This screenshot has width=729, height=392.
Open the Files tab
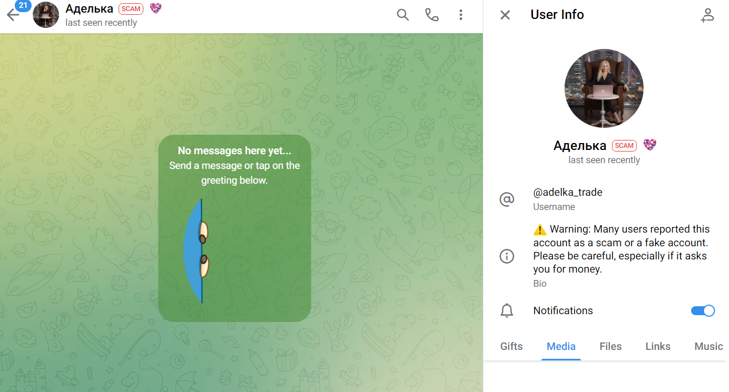tap(610, 346)
